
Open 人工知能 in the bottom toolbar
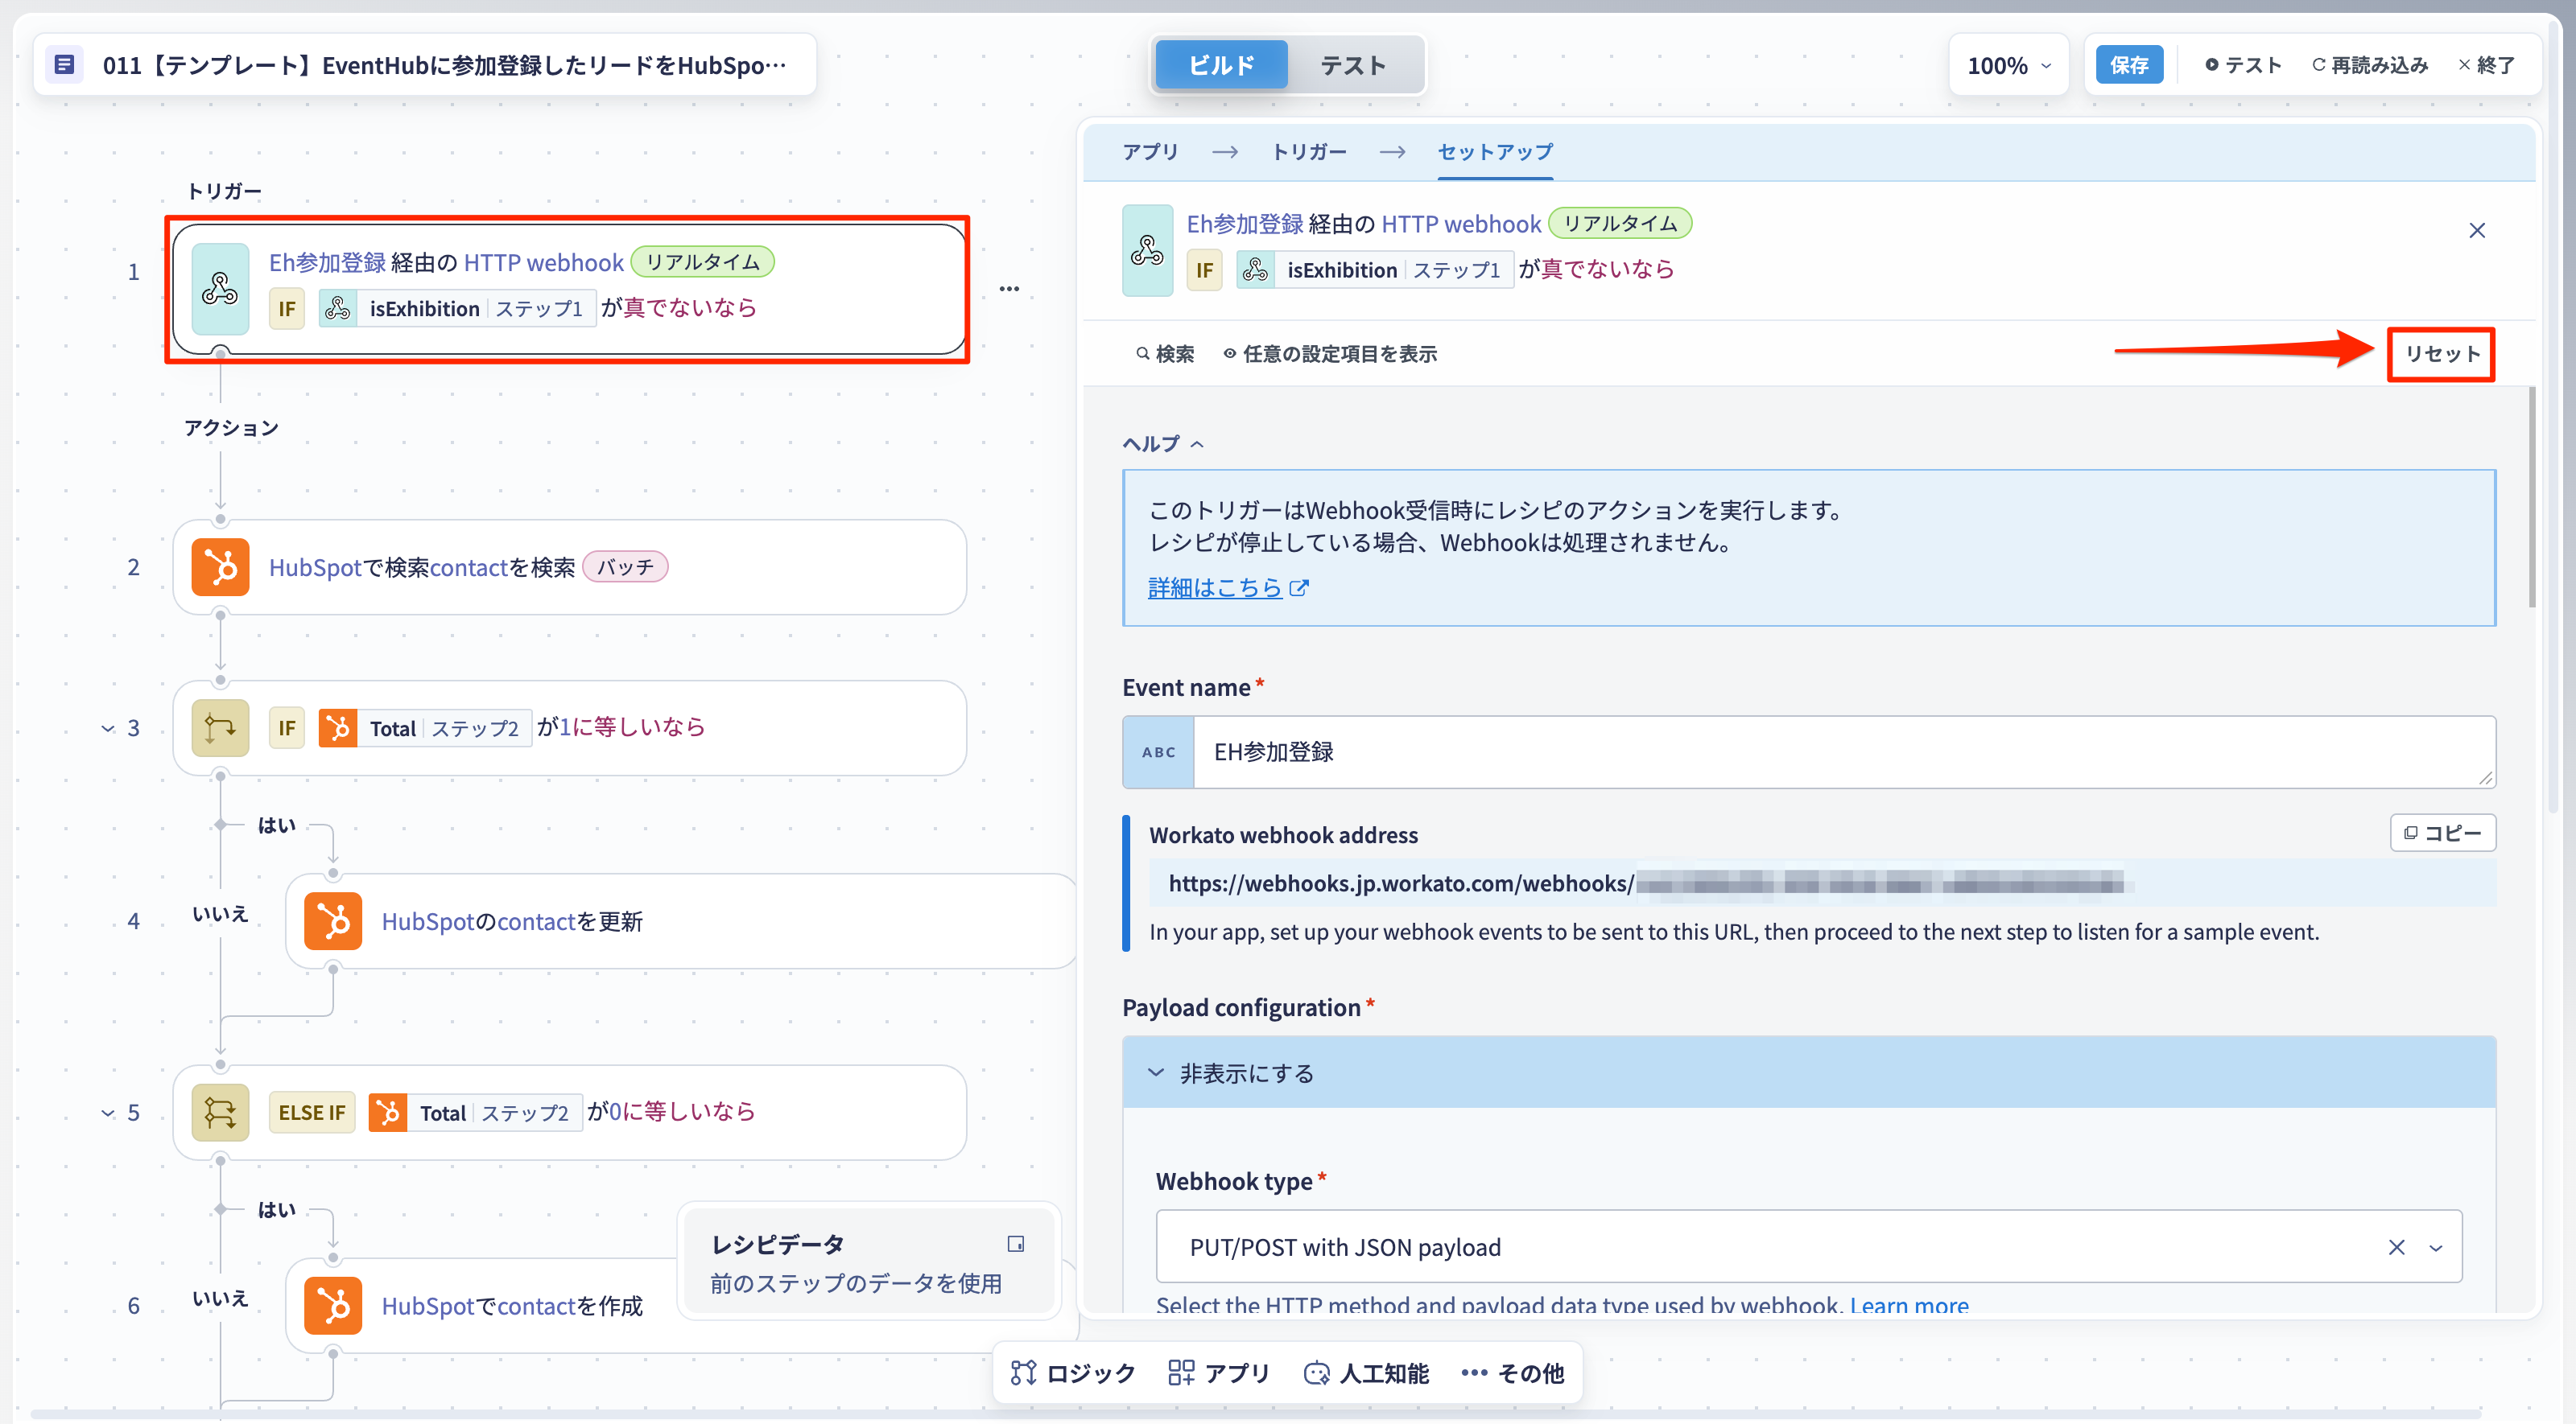(x=1366, y=1372)
